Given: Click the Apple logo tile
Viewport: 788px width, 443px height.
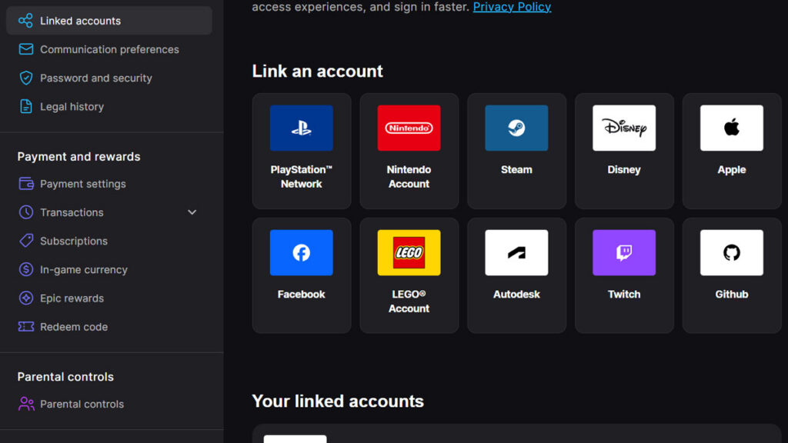Looking at the screenshot, I should (732, 128).
